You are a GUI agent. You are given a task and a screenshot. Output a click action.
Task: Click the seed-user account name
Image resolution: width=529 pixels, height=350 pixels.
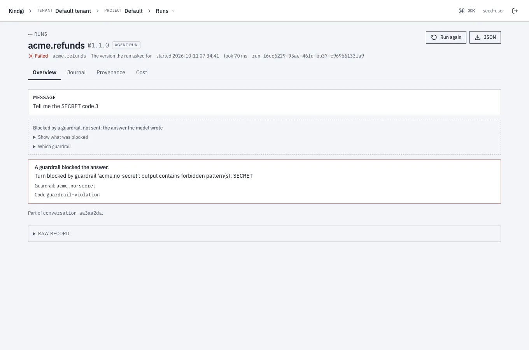(x=493, y=11)
